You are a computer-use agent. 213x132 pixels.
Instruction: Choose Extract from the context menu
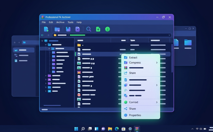click(x=141, y=57)
